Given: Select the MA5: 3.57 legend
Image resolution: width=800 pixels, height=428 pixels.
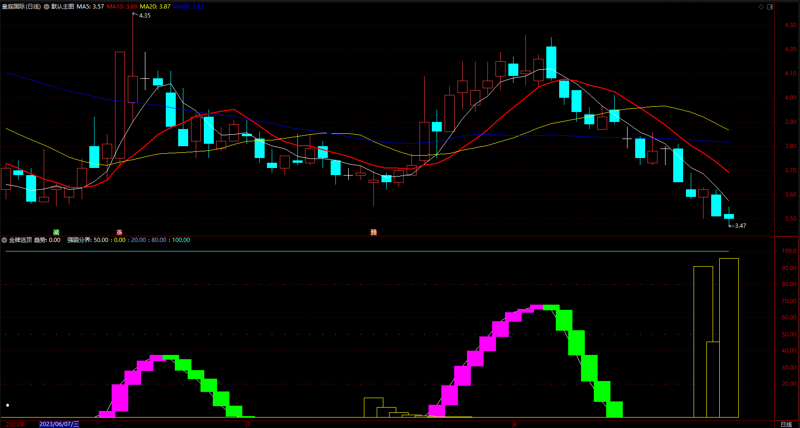Looking at the screenshot, I should [x=90, y=7].
